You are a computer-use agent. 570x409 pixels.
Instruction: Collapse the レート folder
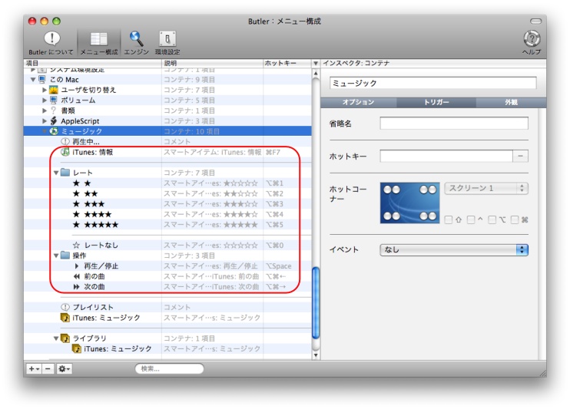56,173
